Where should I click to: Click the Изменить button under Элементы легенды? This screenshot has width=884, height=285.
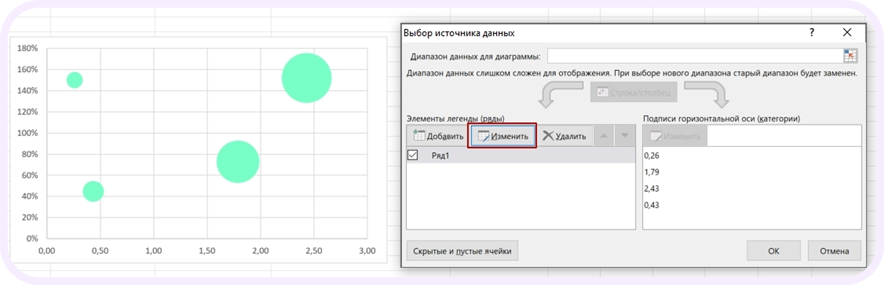pos(502,136)
